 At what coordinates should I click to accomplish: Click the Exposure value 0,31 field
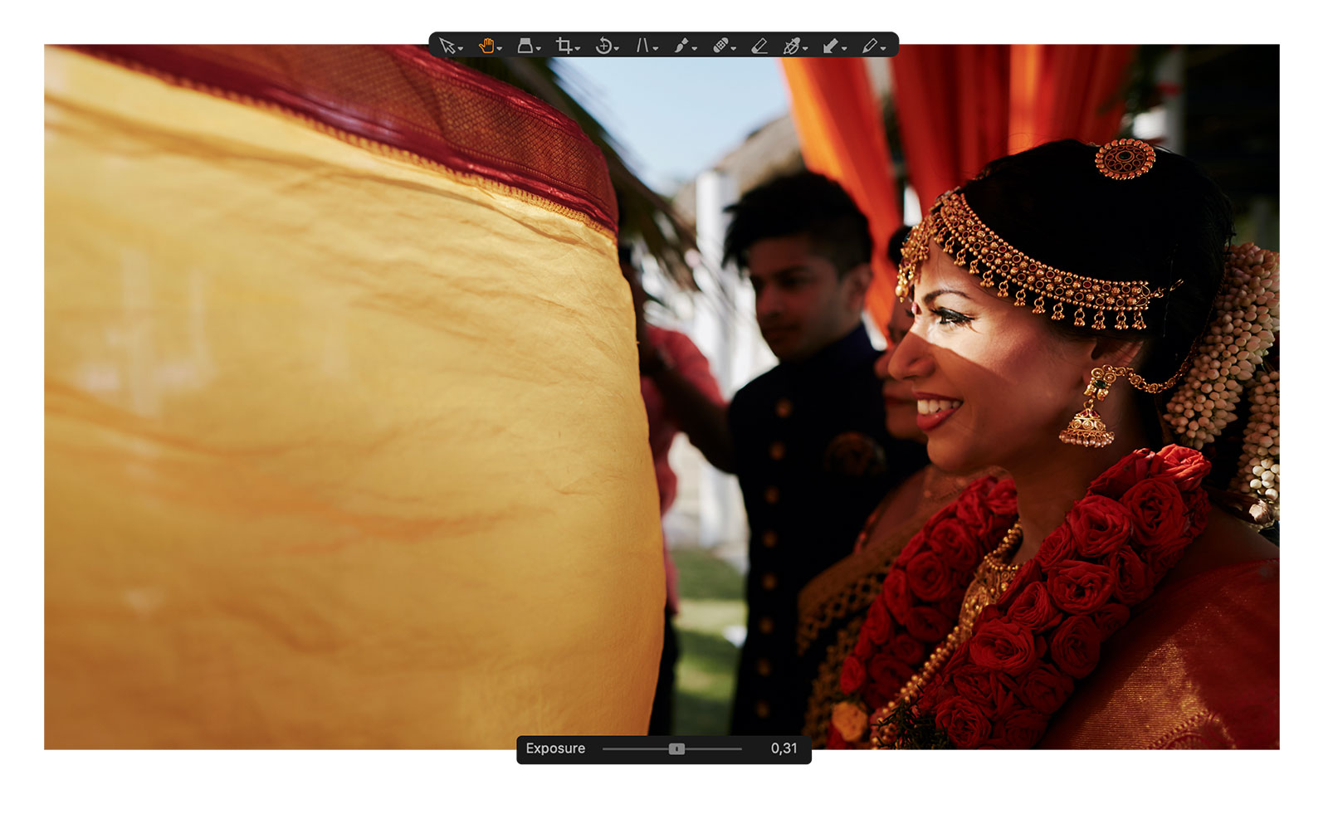[x=784, y=748]
